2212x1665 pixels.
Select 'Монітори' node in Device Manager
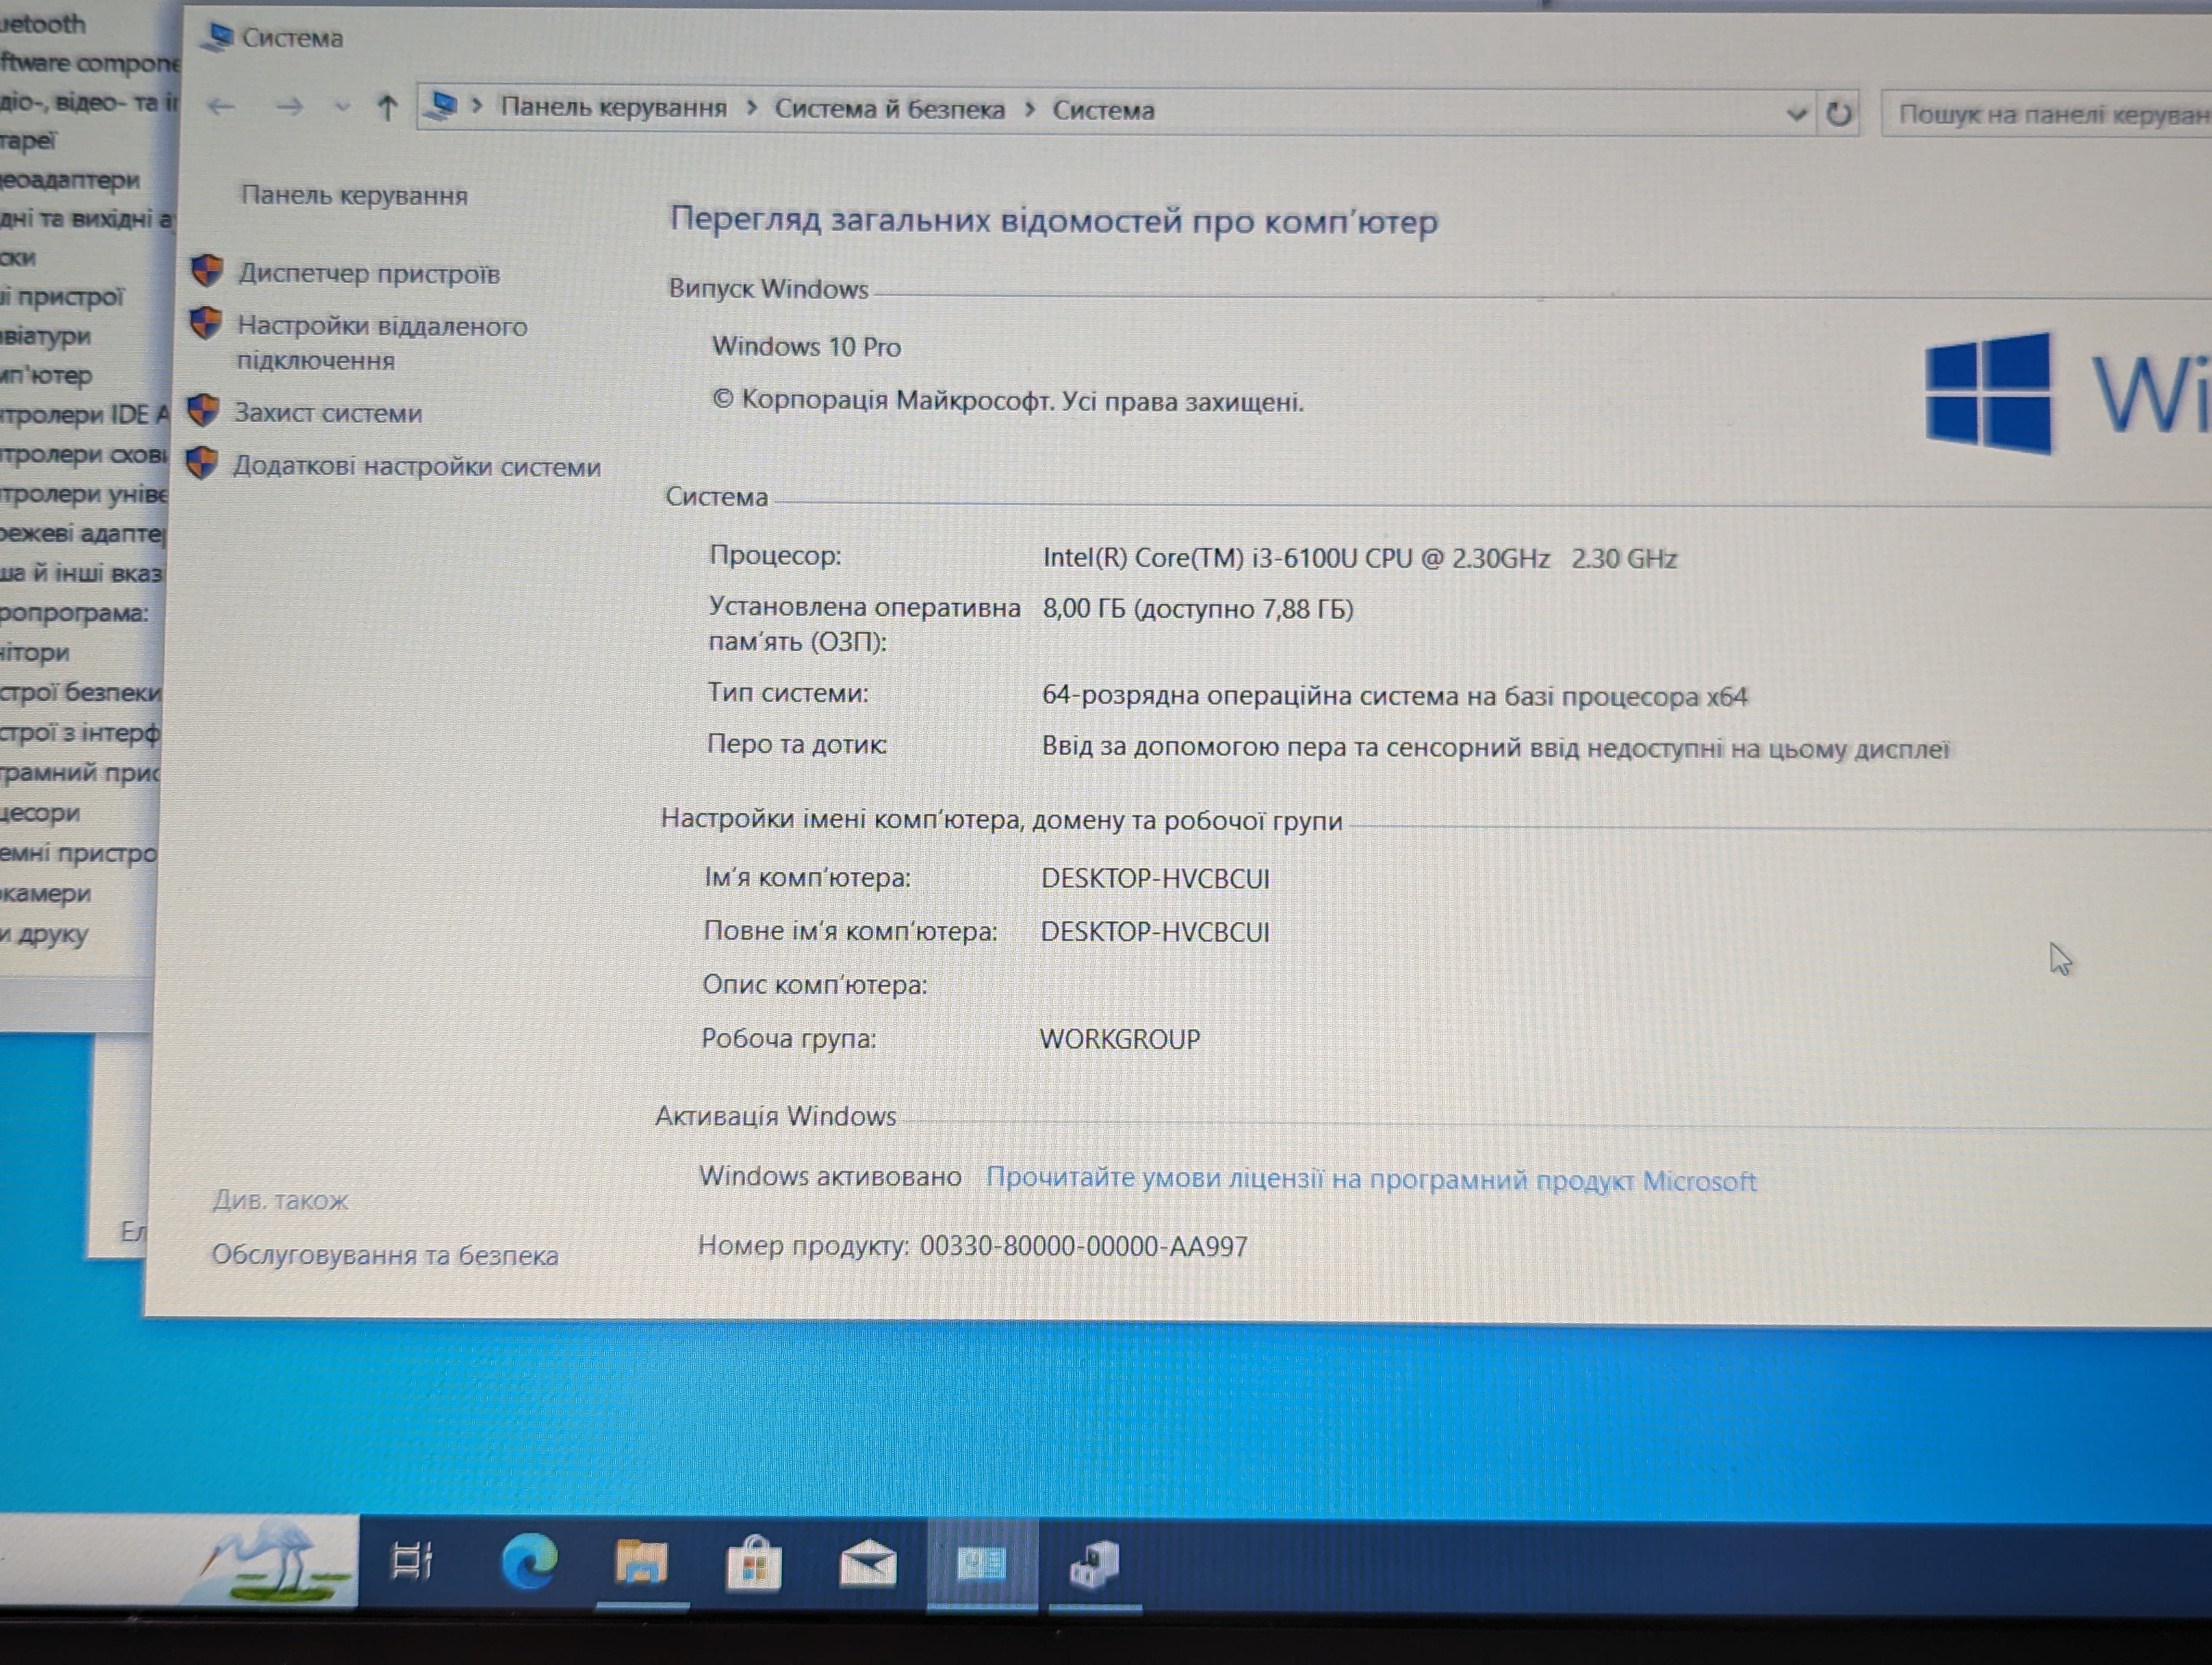(x=35, y=653)
